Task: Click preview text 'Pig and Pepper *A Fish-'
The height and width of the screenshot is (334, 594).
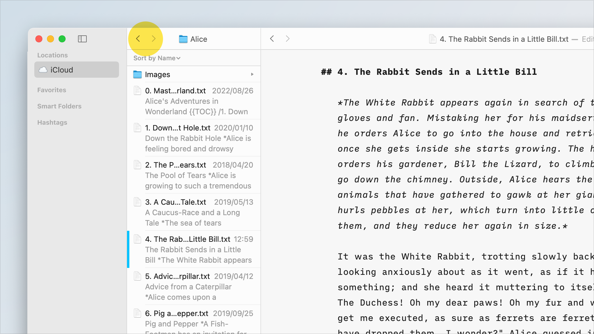Action: coord(187,324)
